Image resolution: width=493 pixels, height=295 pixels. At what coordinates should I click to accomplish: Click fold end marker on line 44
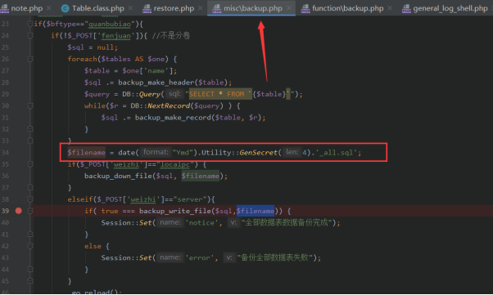coord(30,270)
